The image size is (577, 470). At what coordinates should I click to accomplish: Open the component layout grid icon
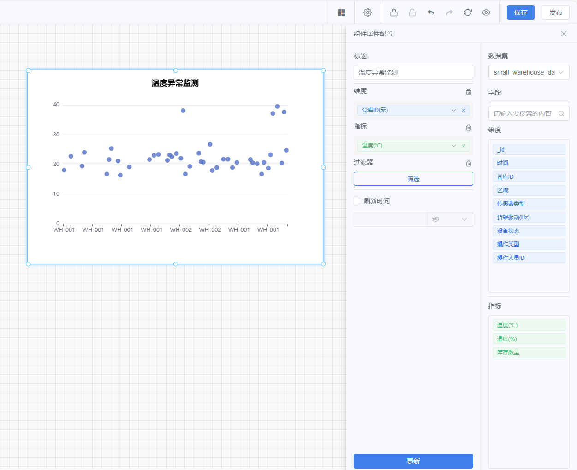341,12
